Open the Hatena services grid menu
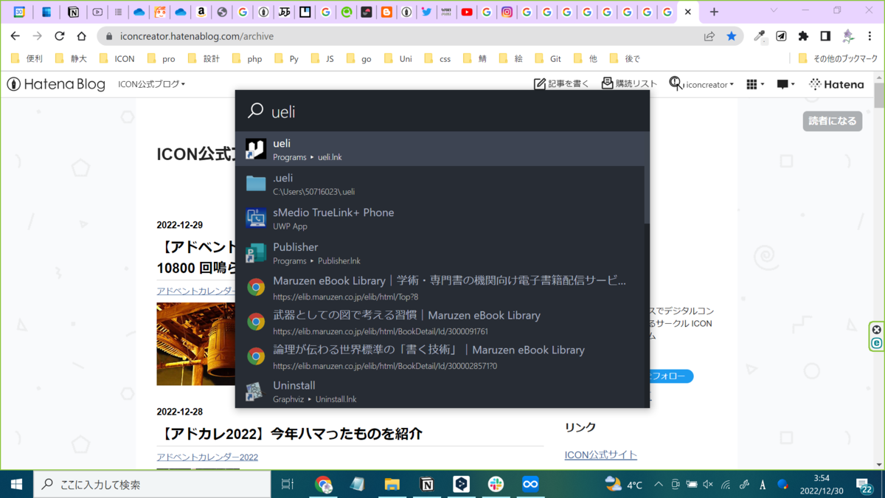Image resolution: width=885 pixels, height=498 pixels. [x=754, y=84]
